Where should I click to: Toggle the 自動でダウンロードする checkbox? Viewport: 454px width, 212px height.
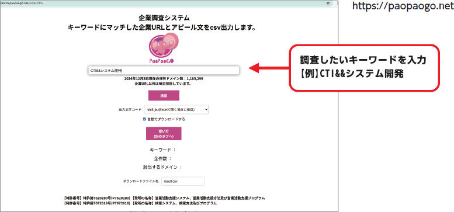[144, 119]
